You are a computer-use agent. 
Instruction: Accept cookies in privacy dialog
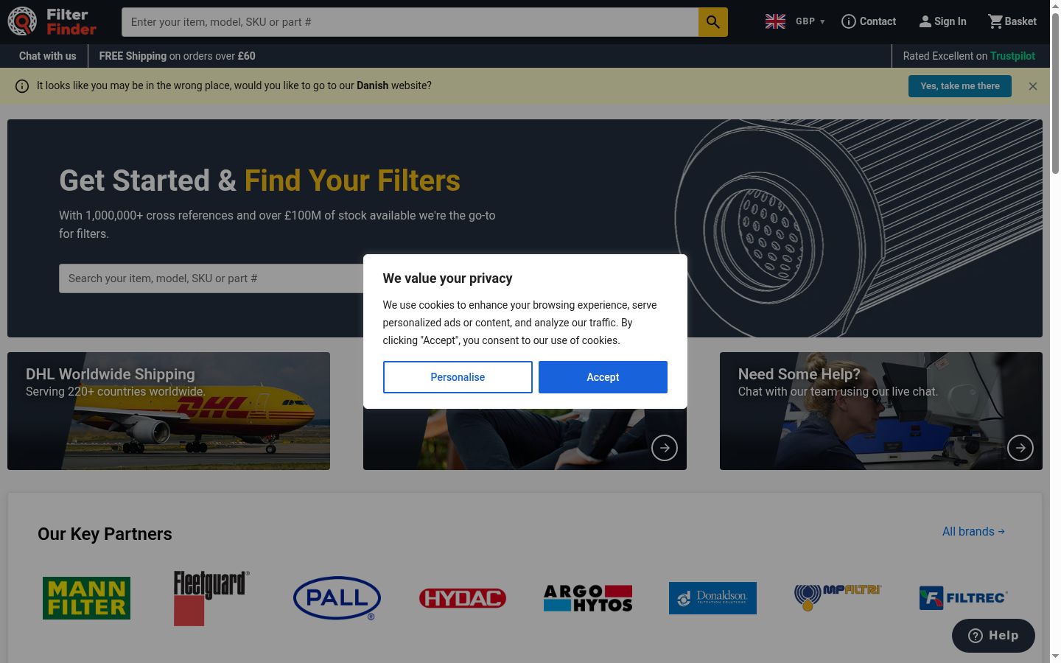click(x=603, y=377)
